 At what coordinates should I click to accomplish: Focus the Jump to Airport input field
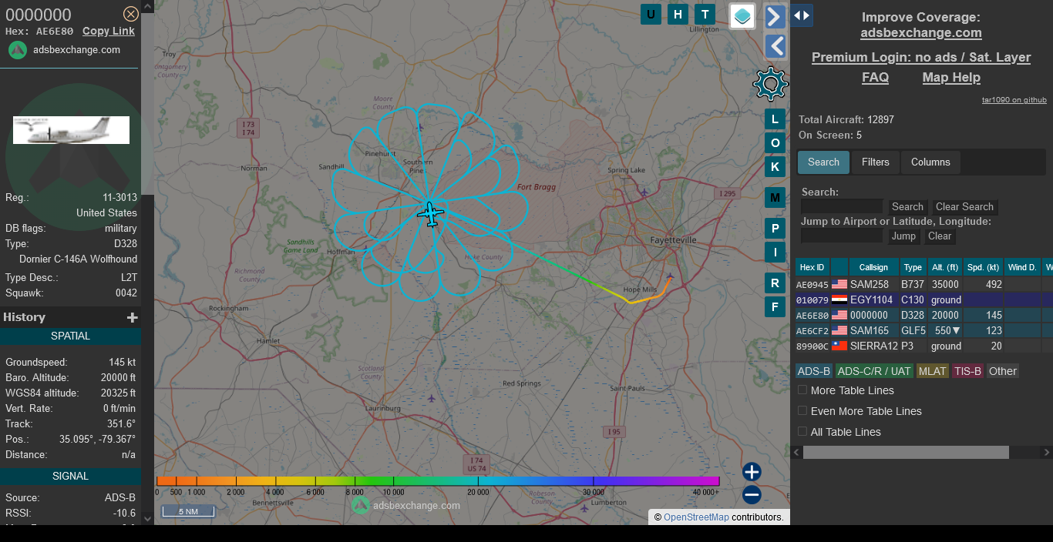pos(842,236)
